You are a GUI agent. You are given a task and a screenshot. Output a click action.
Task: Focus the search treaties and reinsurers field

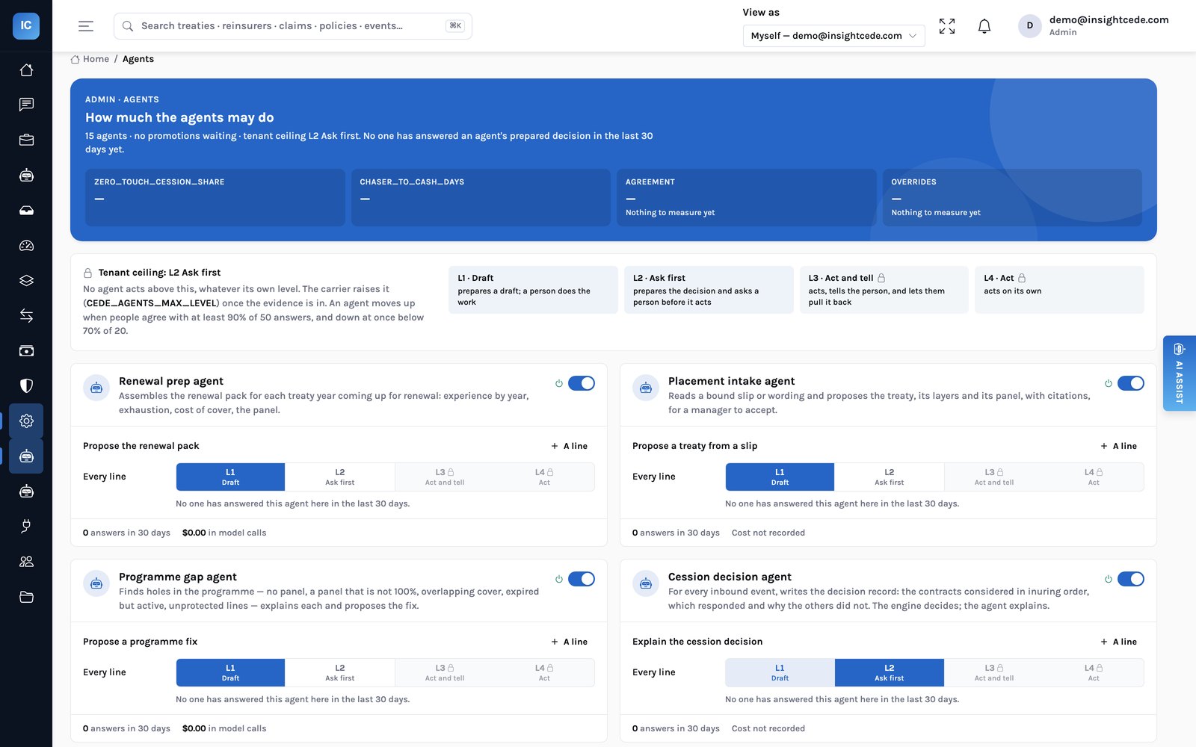click(293, 26)
